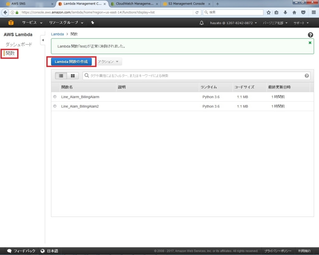Click the secure padlock icon

click(x=17, y=12)
